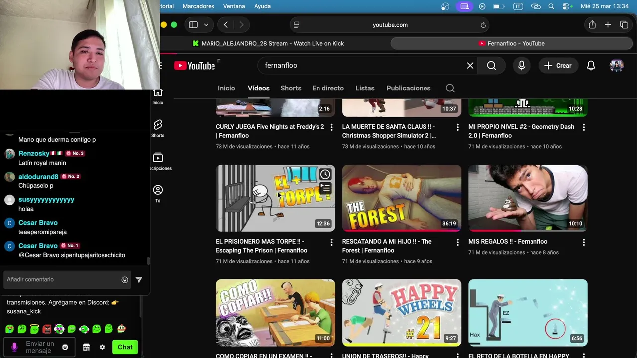
Task: Run the YouTube search magnifier button
Action: (491, 65)
